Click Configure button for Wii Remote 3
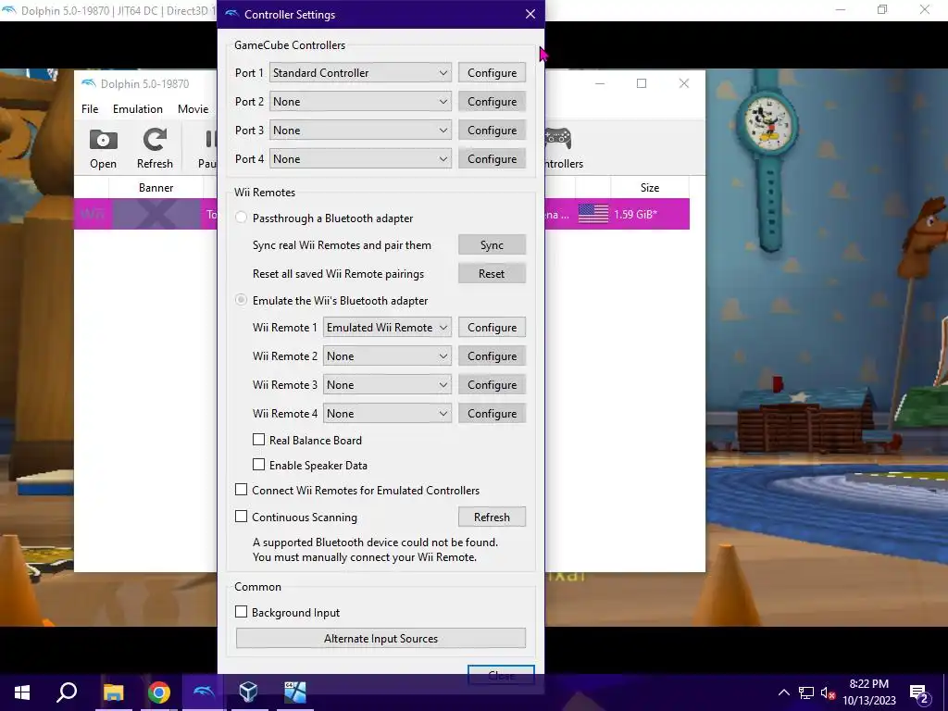948x711 pixels. click(493, 384)
